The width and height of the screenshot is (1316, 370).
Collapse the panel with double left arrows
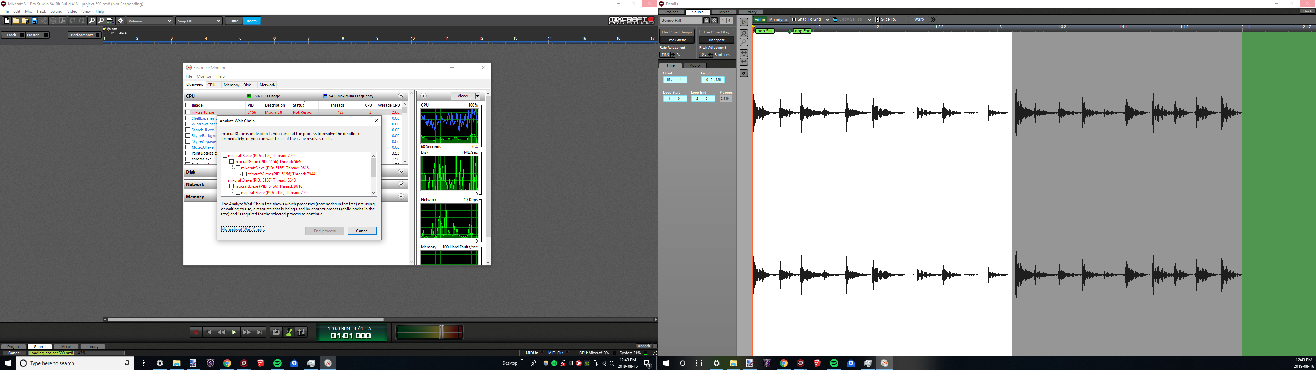click(x=744, y=73)
